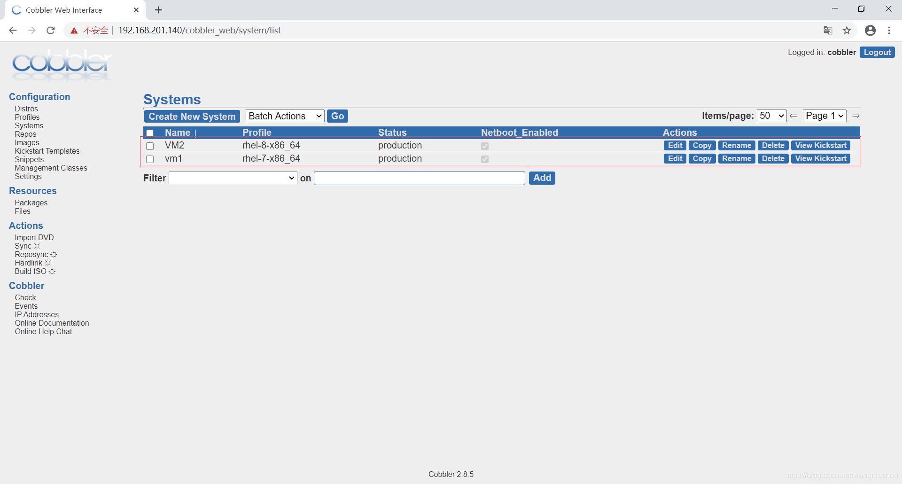Screen dimensions: 902x484
Task: Edit the vm1 system
Action: pos(675,159)
